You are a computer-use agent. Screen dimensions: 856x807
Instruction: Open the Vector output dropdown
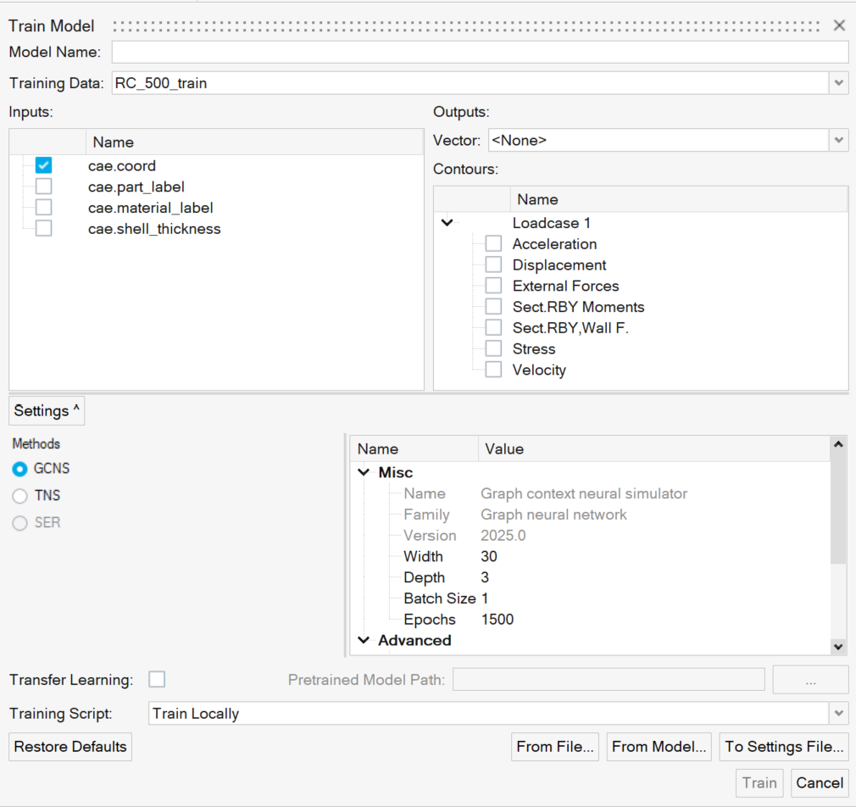(838, 141)
